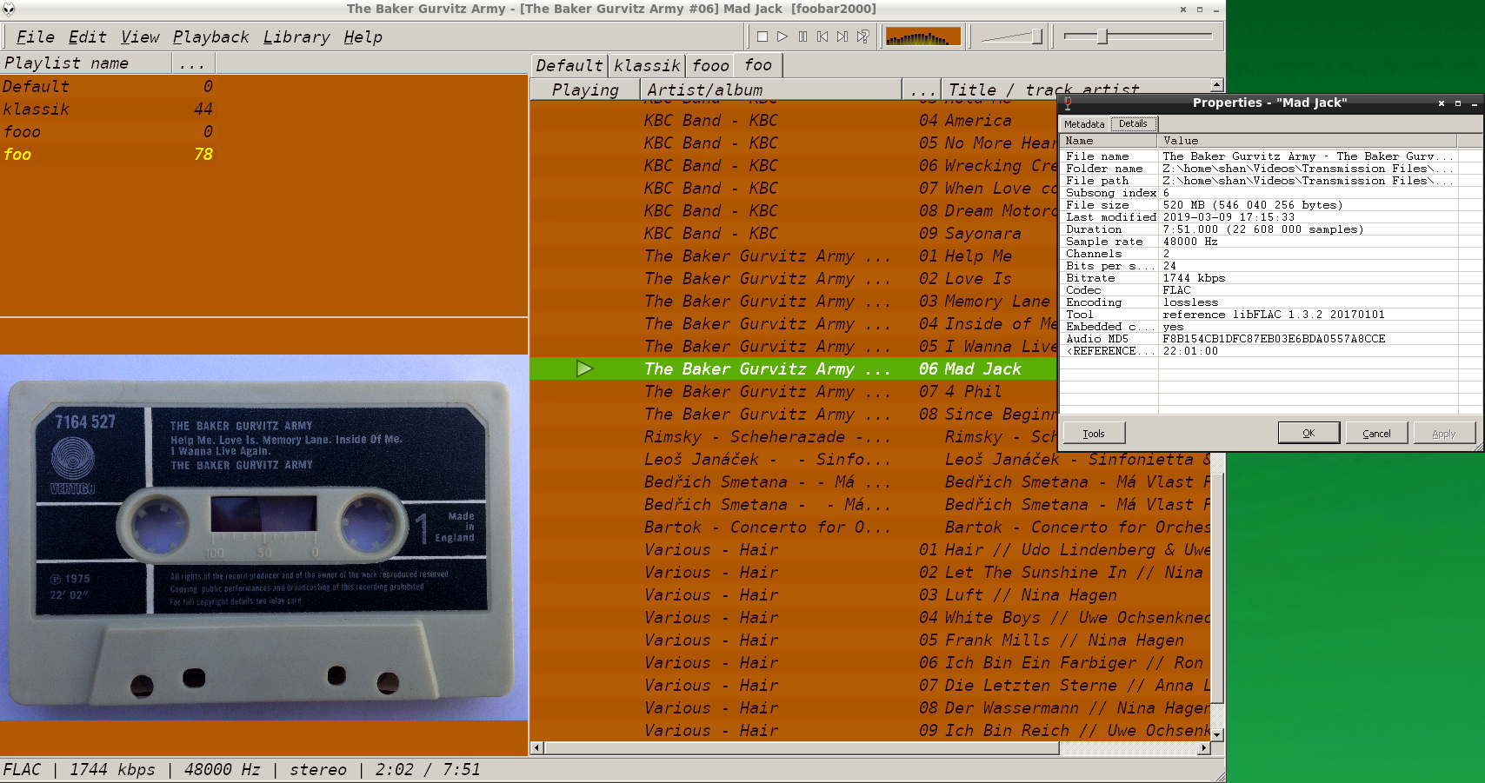Sort by the Artist/album column header
This screenshot has height=783, width=1485.
click(771, 90)
